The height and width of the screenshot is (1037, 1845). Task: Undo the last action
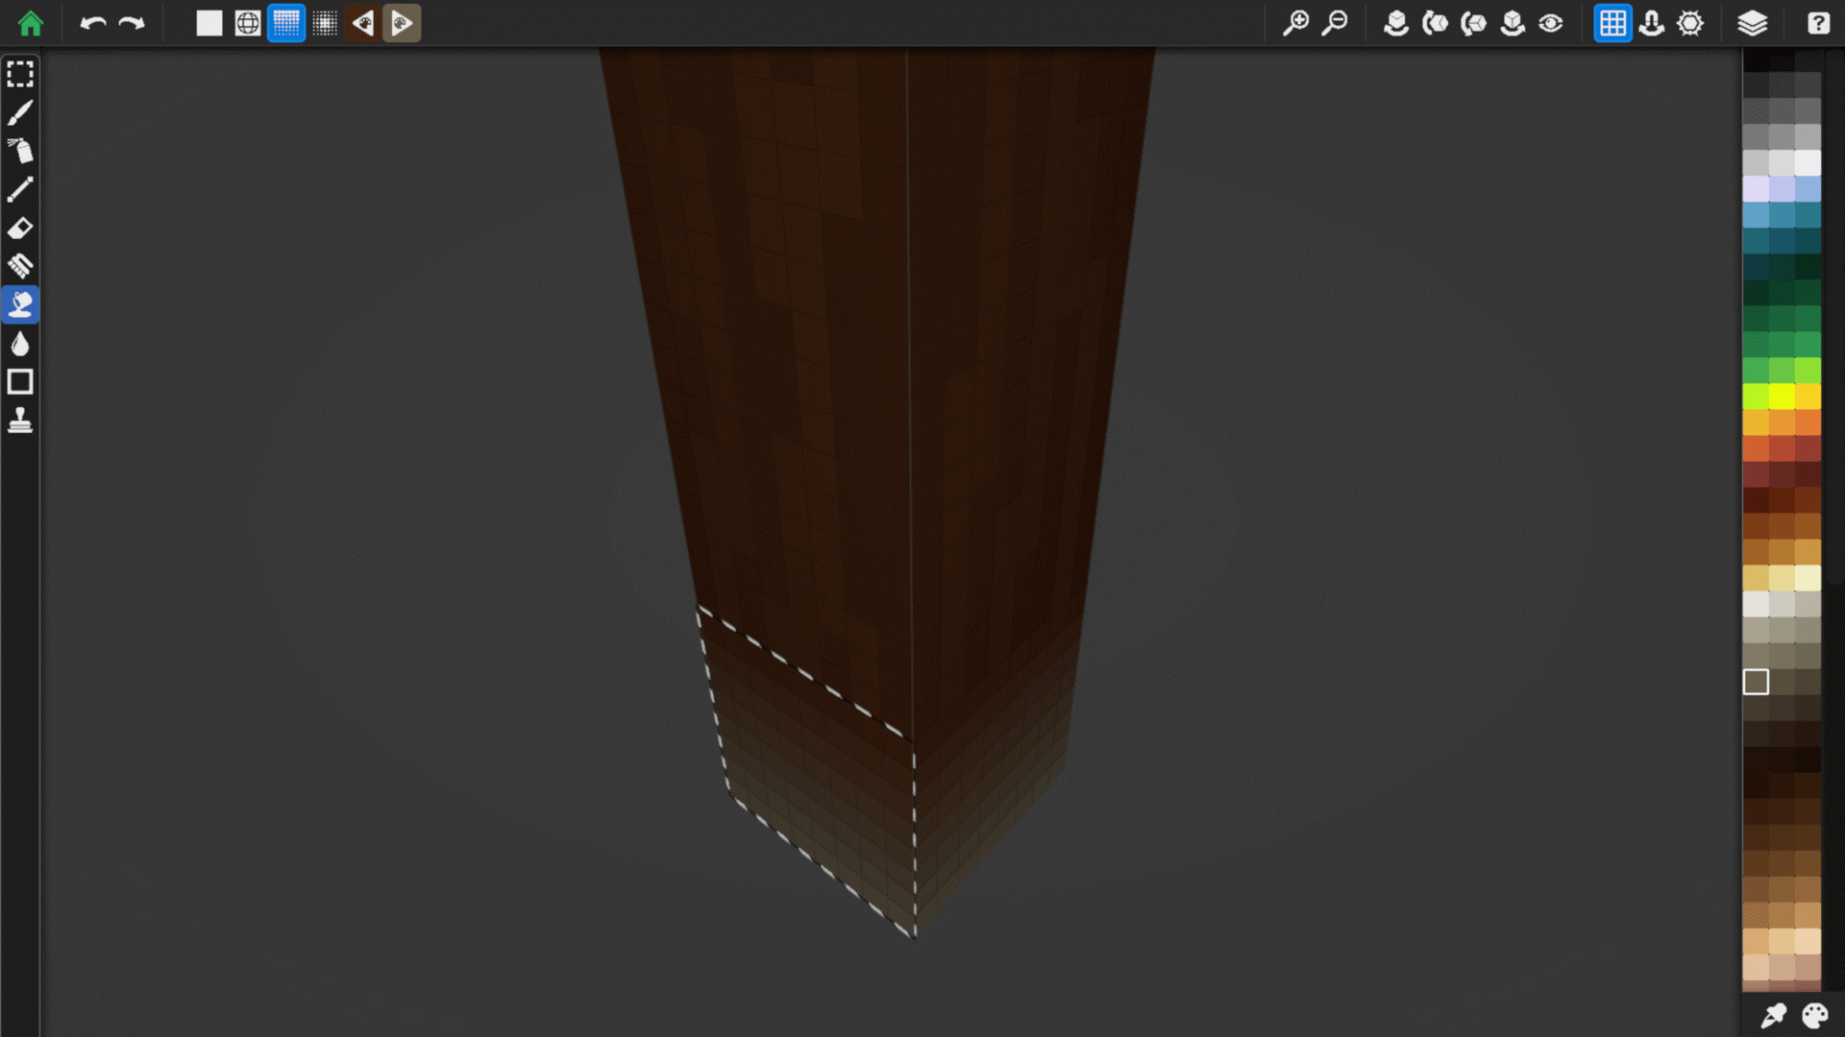pyautogui.click(x=92, y=23)
